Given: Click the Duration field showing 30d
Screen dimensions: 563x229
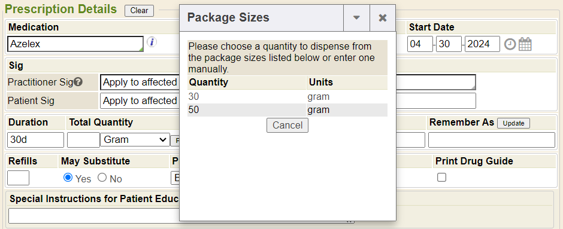Looking at the screenshot, I should 35,140.
